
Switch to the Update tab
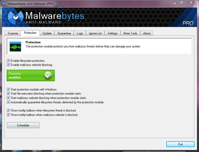[x=47, y=33]
